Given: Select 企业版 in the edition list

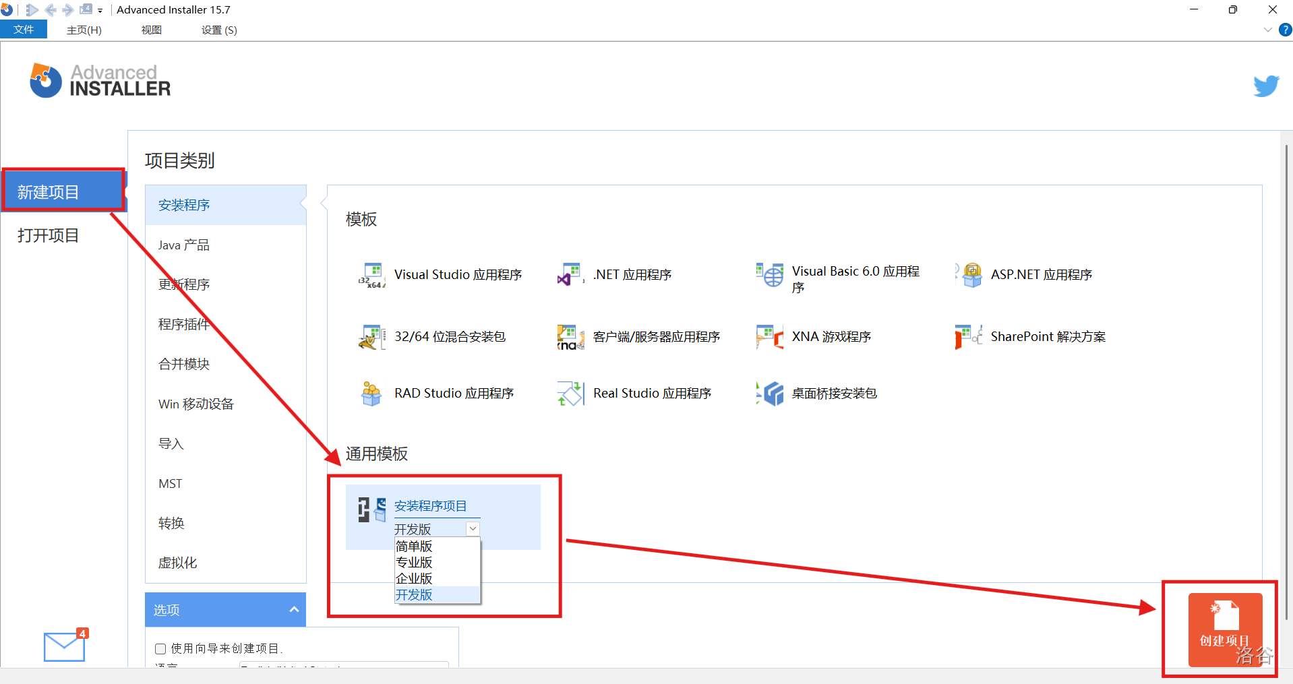Looking at the screenshot, I should tap(414, 579).
